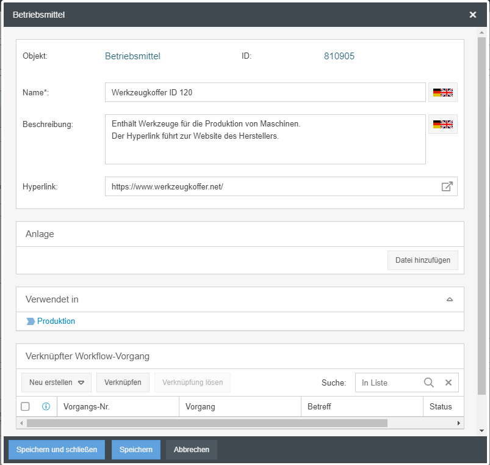
Task: Click Datei hinzufügen button
Action: click(422, 260)
